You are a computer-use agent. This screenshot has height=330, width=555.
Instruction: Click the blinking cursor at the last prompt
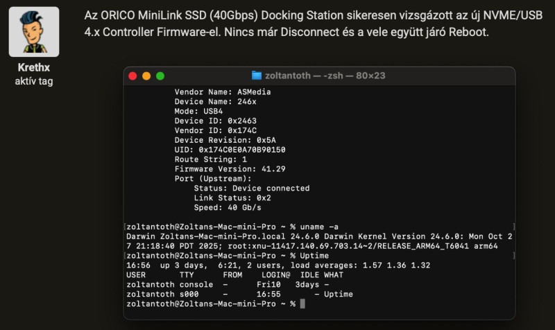(x=302, y=304)
